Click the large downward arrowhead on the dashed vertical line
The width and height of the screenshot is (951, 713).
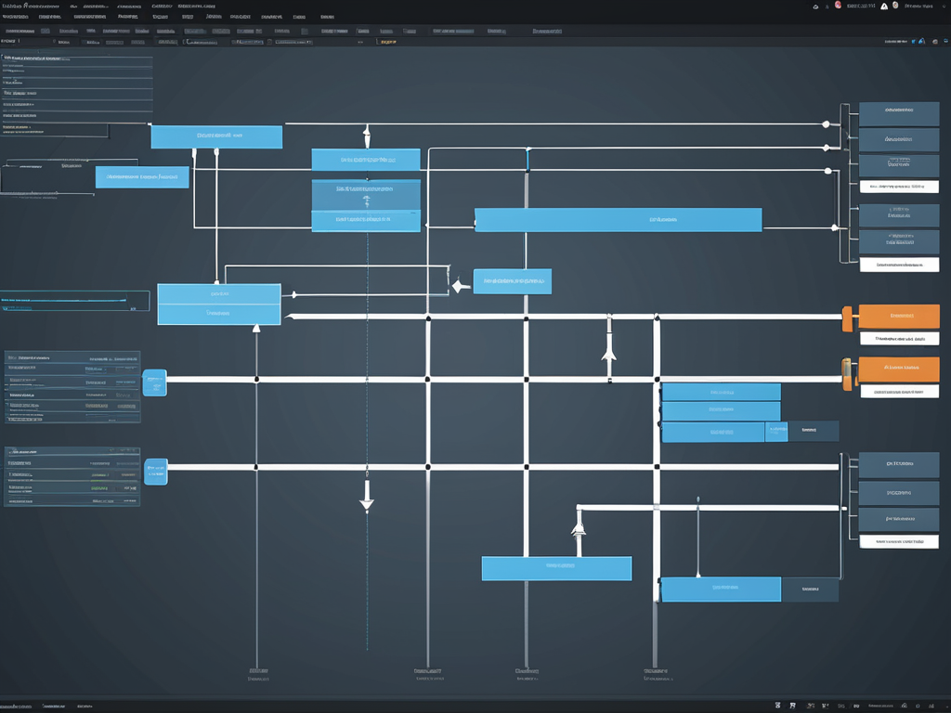(367, 504)
